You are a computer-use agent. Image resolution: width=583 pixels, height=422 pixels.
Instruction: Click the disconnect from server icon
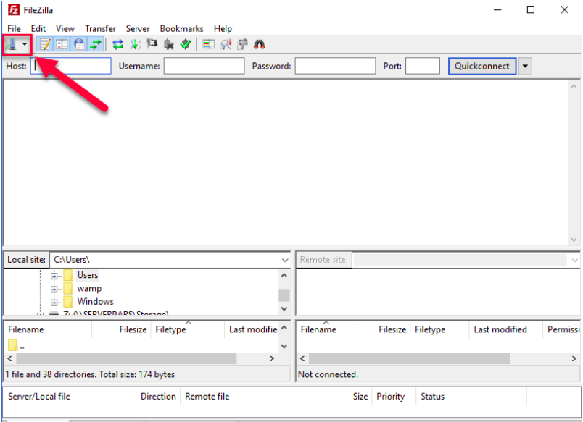click(x=169, y=45)
